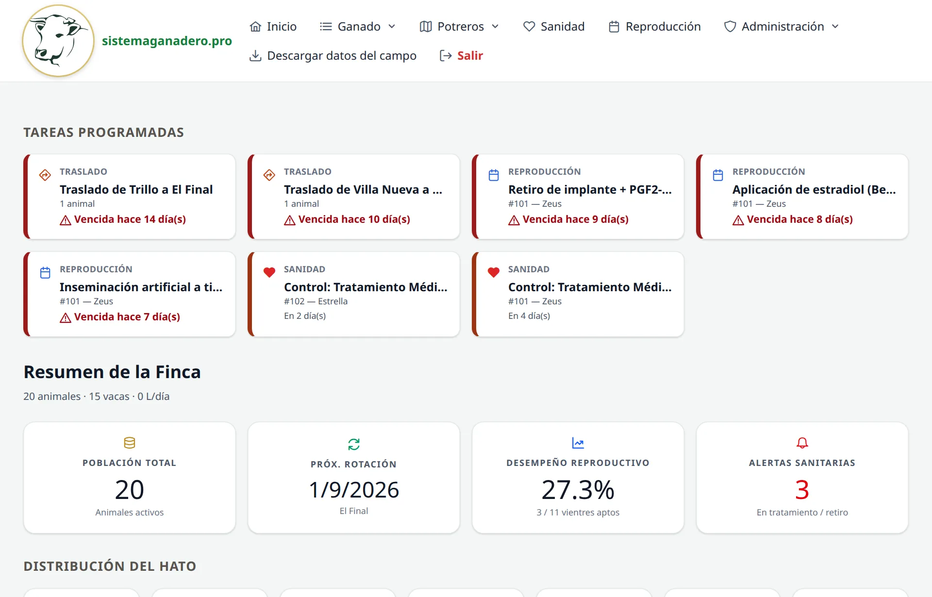
Task: Click the shield icon next to Administración
Action: click(x=730, y=27)
